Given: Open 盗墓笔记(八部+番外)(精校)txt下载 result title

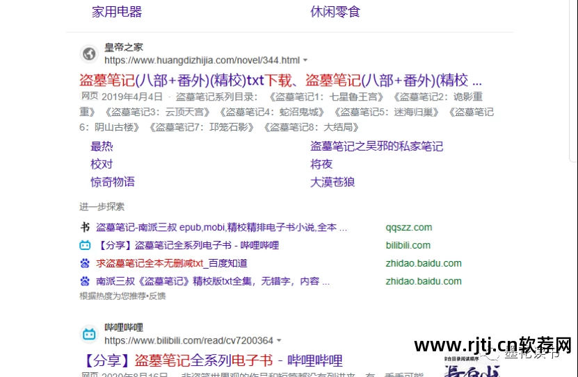Looking at the screenshot, I should [x=280, y=80].
